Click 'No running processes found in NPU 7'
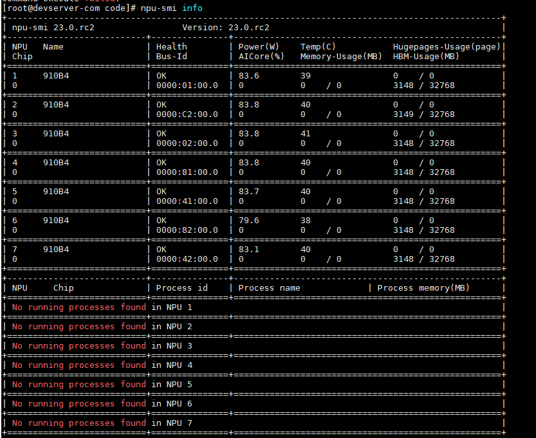 click(102, 423)
